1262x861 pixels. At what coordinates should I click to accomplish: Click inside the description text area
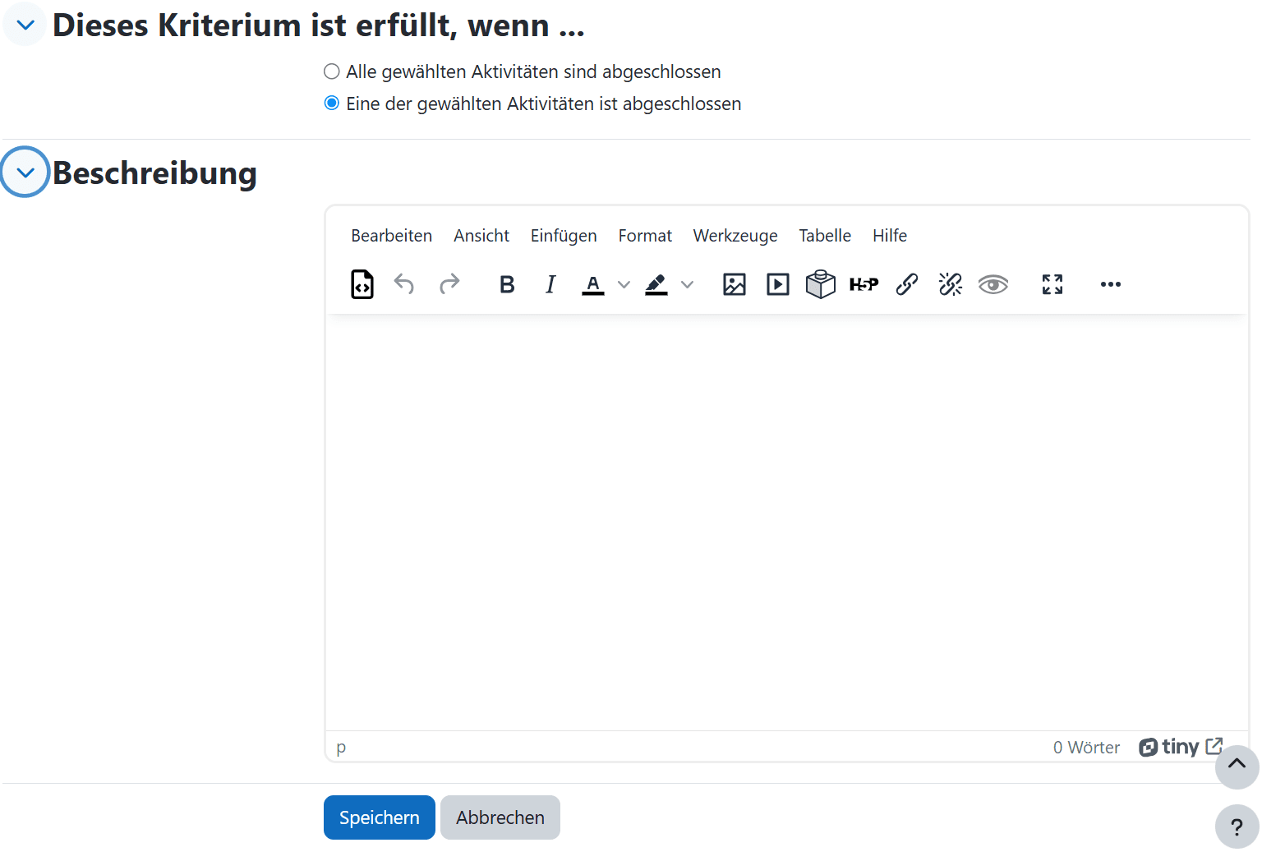pyautogui.click(x=787, y=523)
